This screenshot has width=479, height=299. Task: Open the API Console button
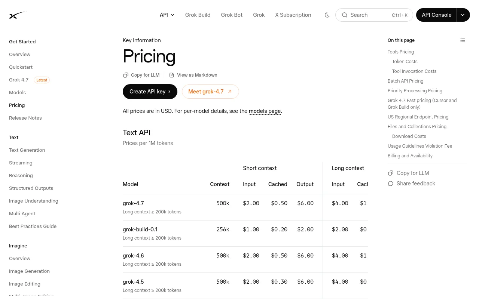[x=436, y=15]
